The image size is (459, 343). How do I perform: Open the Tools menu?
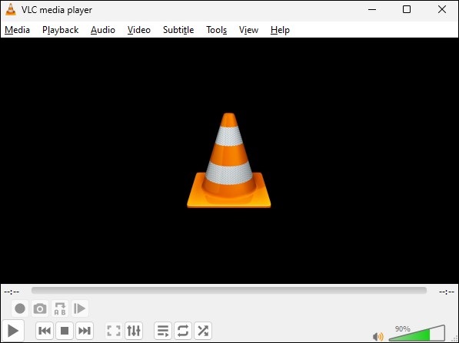[x=216, y=30]
